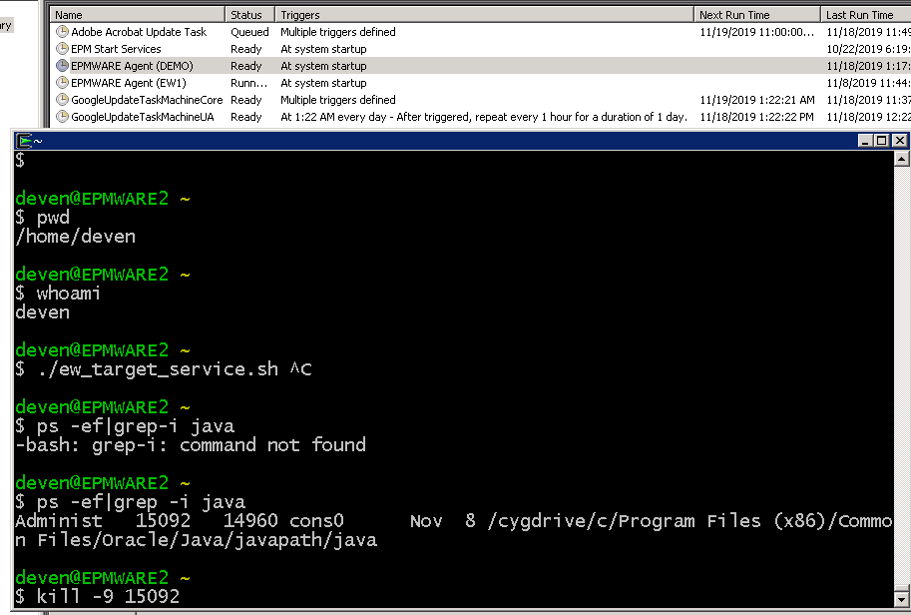The width and height of the screenshot is (911, 615).
Task: Select the EPM Start Services task name
Action: point(116,49)
